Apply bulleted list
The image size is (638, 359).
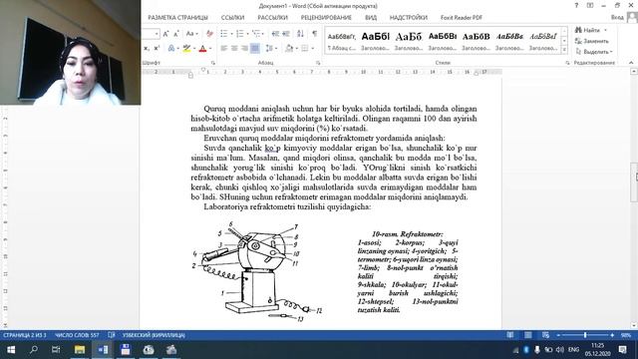point(223,34)
